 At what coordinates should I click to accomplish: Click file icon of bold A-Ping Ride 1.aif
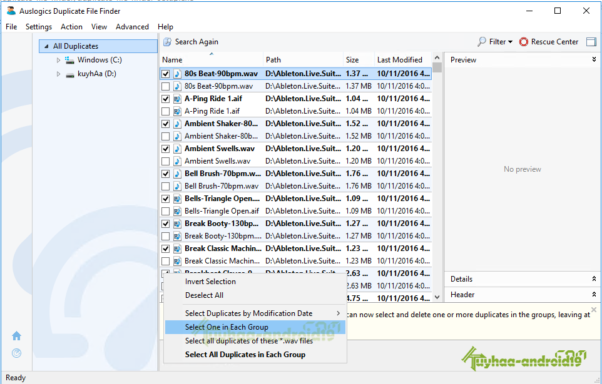click(177, 99)
